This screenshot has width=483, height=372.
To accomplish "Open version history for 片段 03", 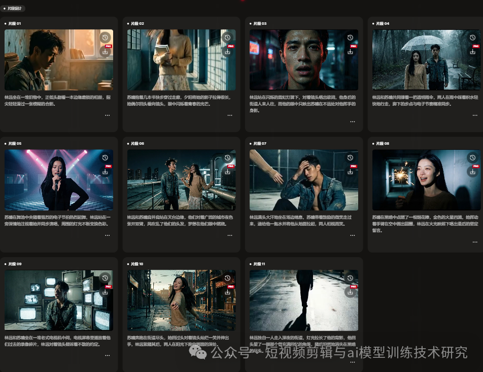I will click(350, 37).
